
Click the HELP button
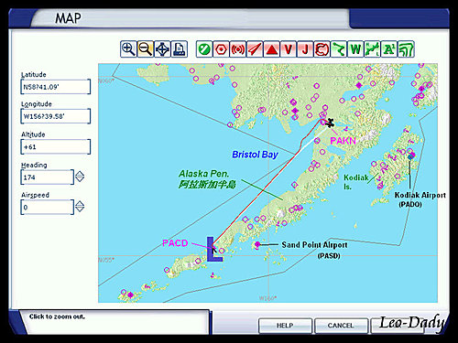click(285, 326)
